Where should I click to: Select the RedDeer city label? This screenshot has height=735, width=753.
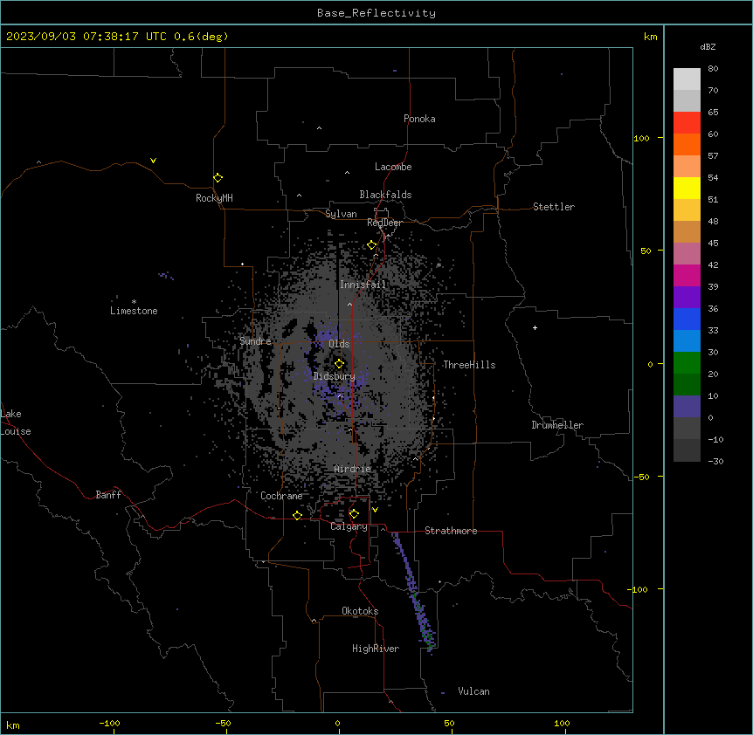[x=384, y=223]
